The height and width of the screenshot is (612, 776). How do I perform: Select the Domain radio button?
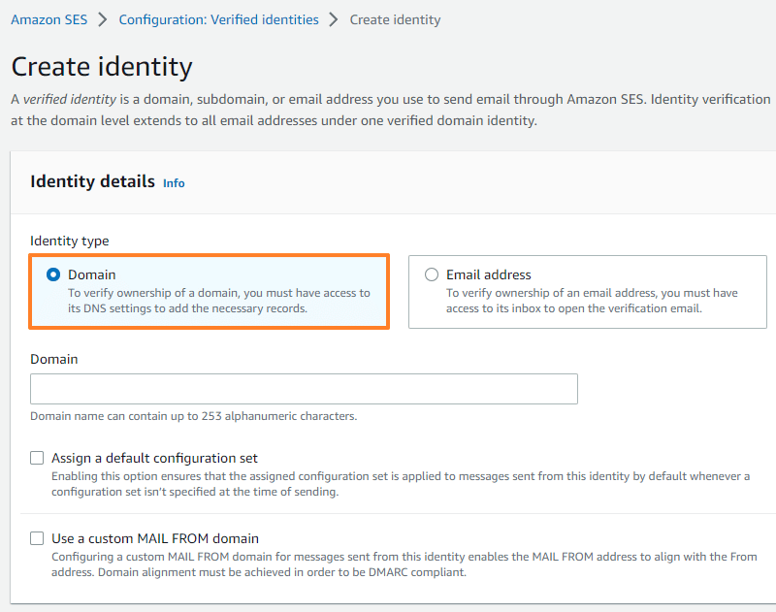(53, 274)
